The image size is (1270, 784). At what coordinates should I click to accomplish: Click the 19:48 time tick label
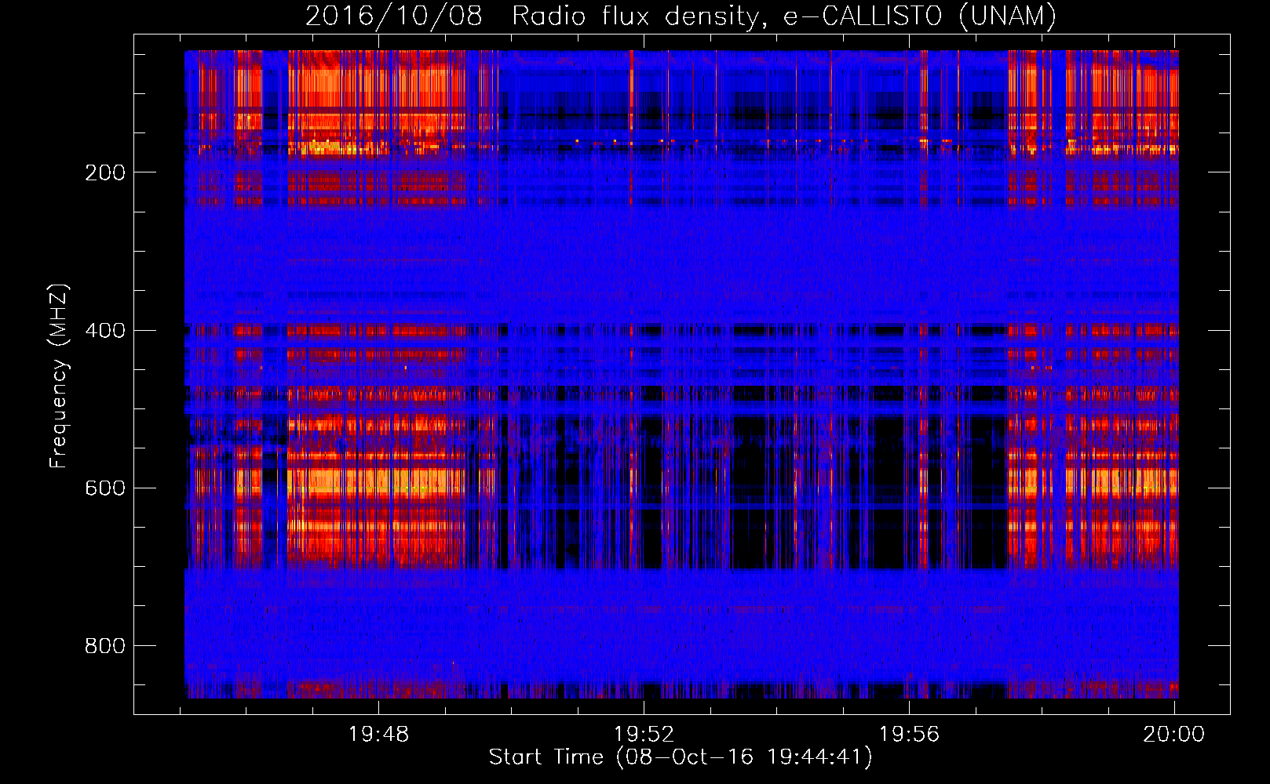[379, 734]
